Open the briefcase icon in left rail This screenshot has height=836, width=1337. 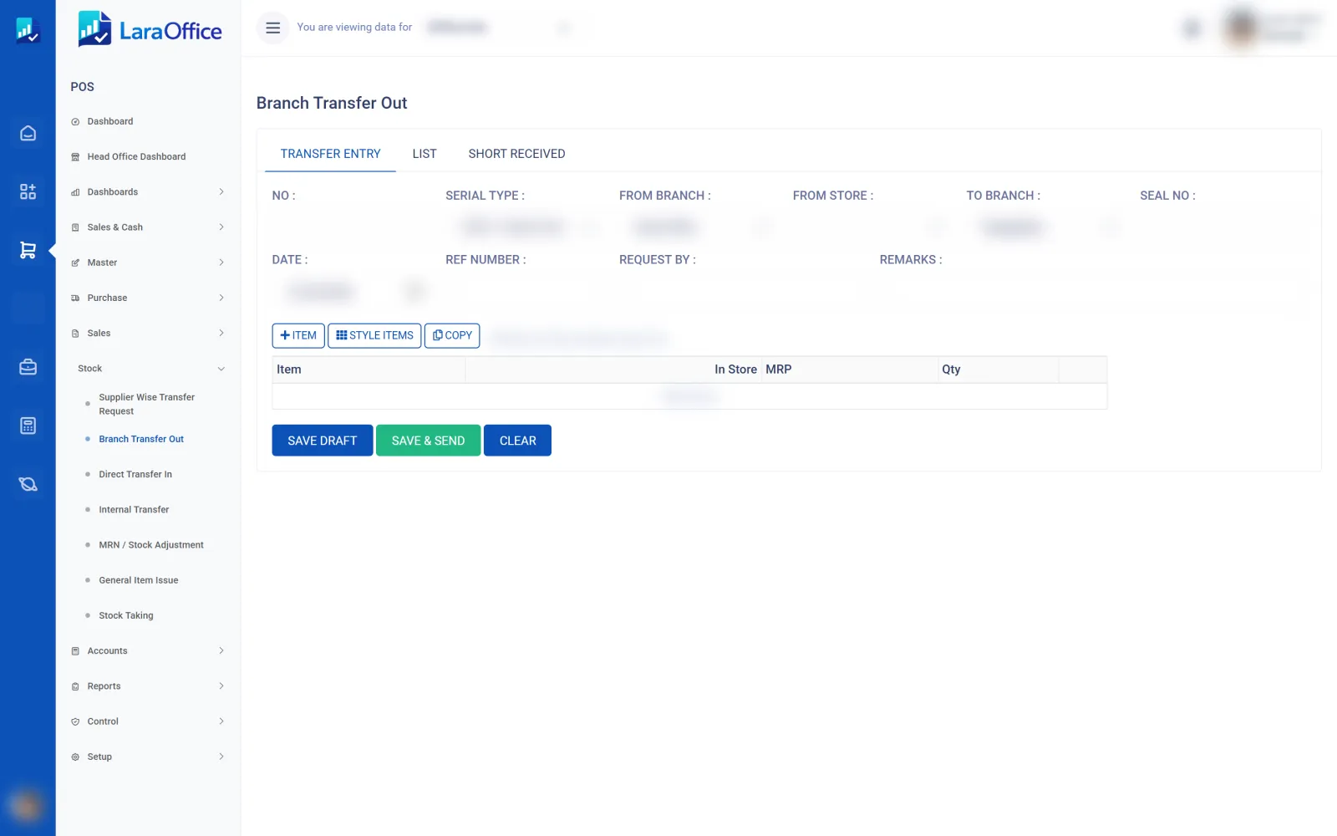[28, 367]
